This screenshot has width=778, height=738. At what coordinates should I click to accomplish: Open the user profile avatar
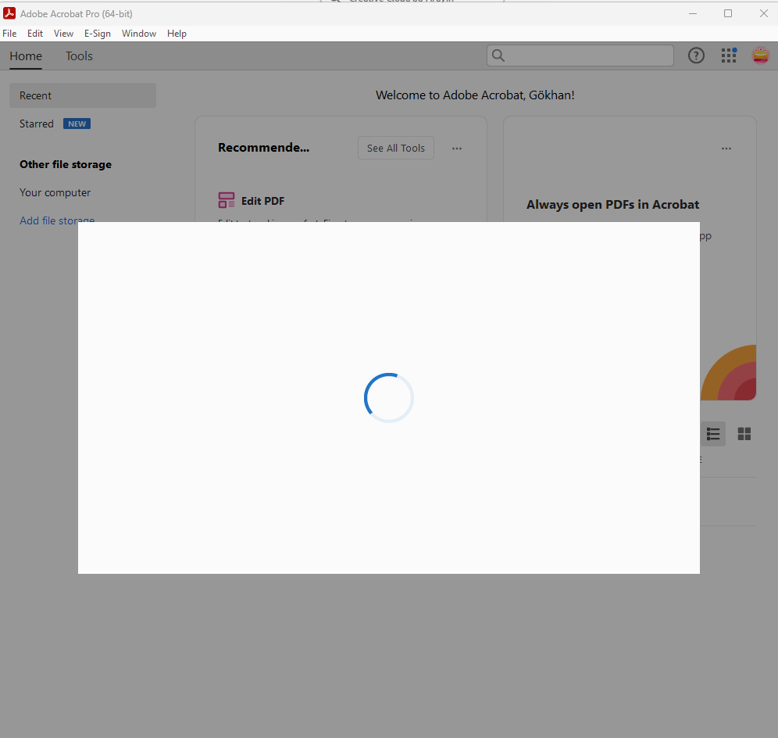(761, 56)
